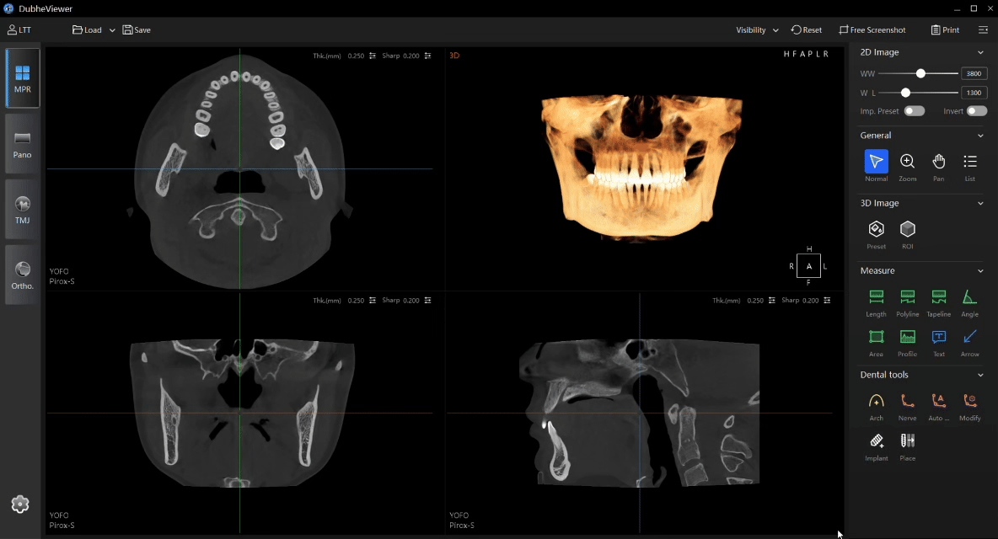Select the Normal pointer tool
Image resolution: width=998 pixels, height=539 pixels.
tap(876, 162)
